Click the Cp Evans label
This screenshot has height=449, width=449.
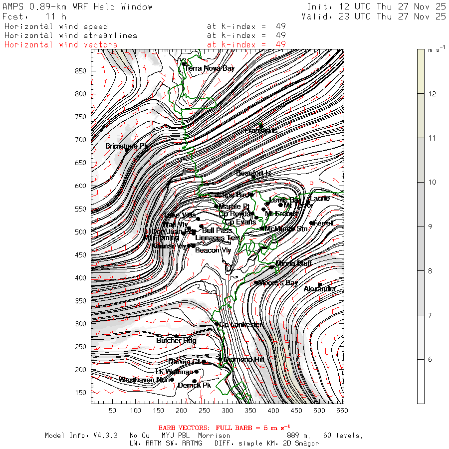click(x=240, y=222)
